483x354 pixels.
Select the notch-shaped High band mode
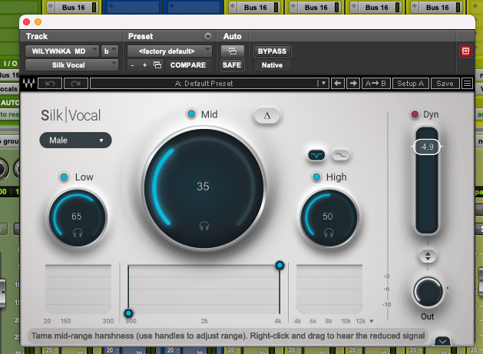[x=316, y=155]
